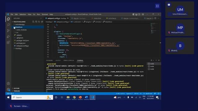Viewport: 198px width, 111px height.
Task: Close the webpack.config.js editor tab
Action: 68,18
